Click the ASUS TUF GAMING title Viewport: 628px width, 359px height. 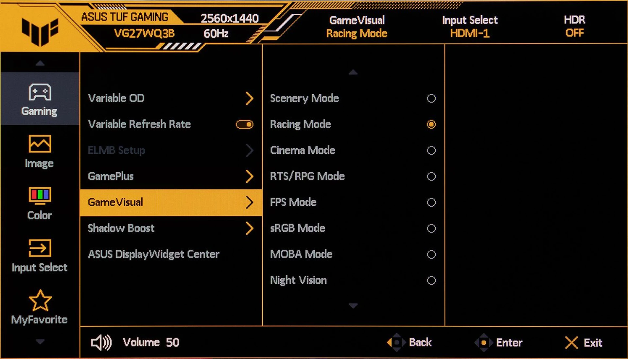[125, 17]
